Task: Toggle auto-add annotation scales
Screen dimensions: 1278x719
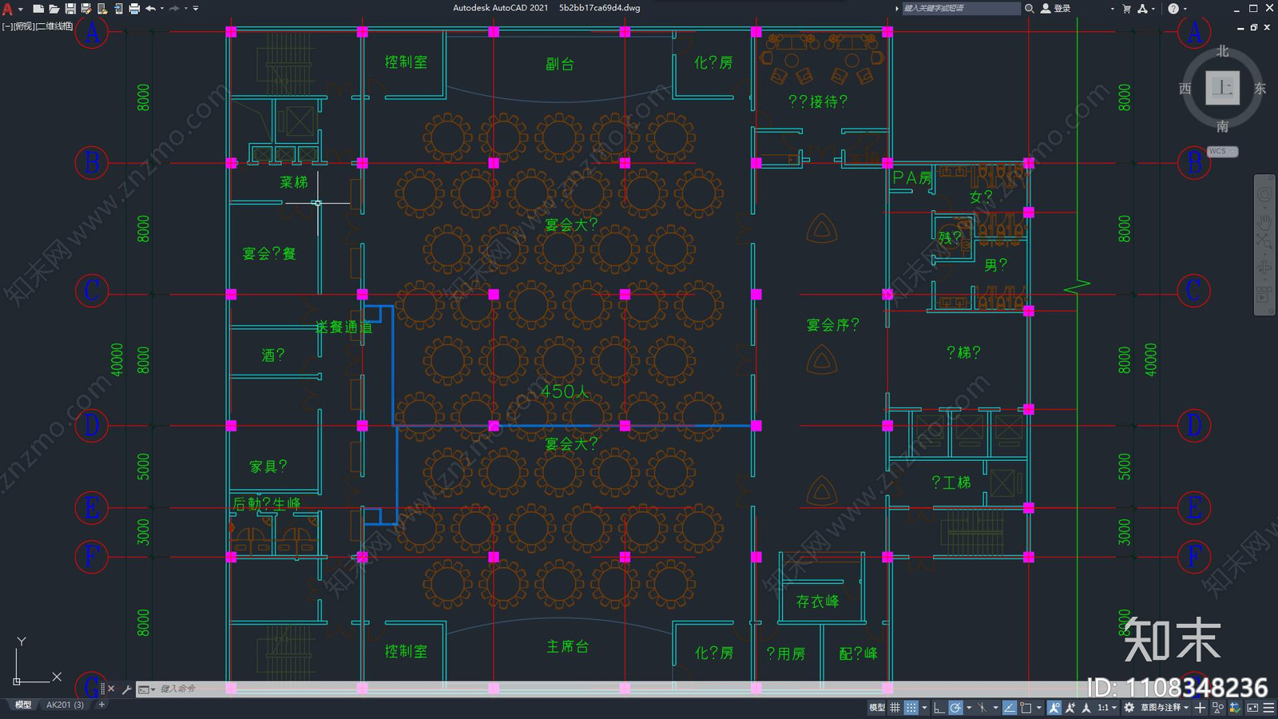Action: tap(1070, 708)
